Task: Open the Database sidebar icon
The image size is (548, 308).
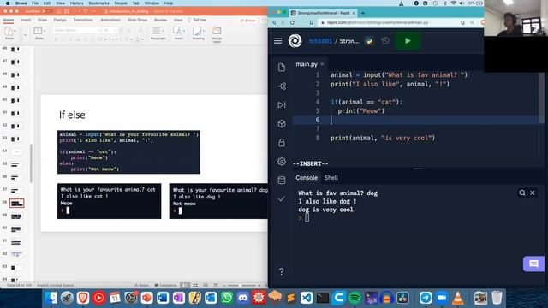Action: [282, 181]
